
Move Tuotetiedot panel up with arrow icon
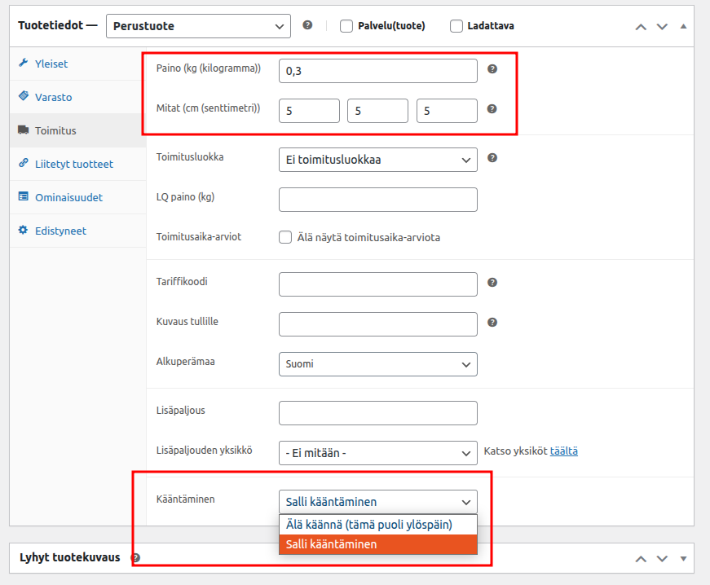[x=641, y=26]
